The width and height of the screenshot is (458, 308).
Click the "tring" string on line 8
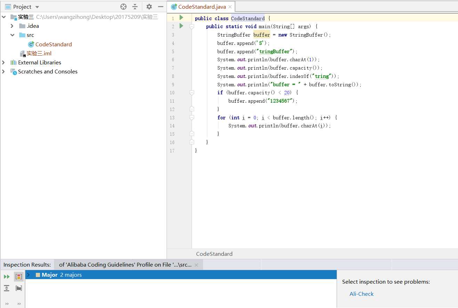tap(322, 76)
